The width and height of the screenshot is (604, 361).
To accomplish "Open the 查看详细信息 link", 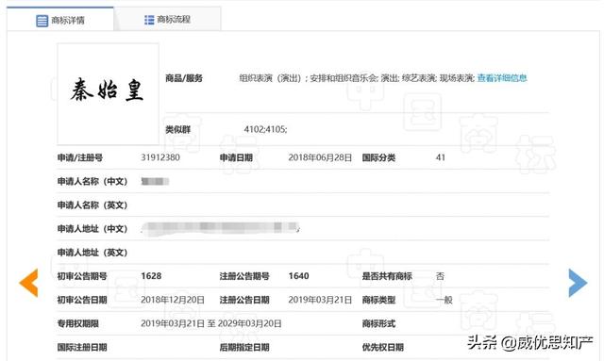I will click(502, 78).
